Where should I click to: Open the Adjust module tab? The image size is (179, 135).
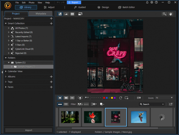click(x=49, y=7)
